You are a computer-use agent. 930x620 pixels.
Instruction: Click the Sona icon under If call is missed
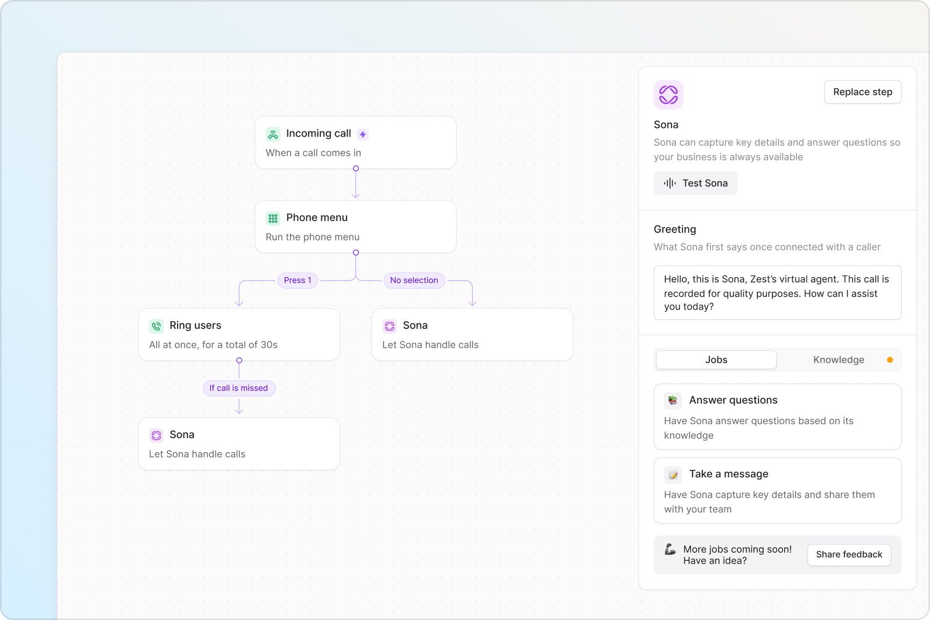tap(156, 435)
